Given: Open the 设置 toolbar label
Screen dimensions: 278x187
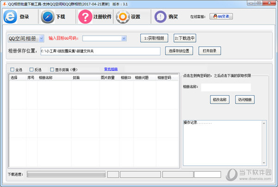Looking at the screenshot, I should (136, 17).
